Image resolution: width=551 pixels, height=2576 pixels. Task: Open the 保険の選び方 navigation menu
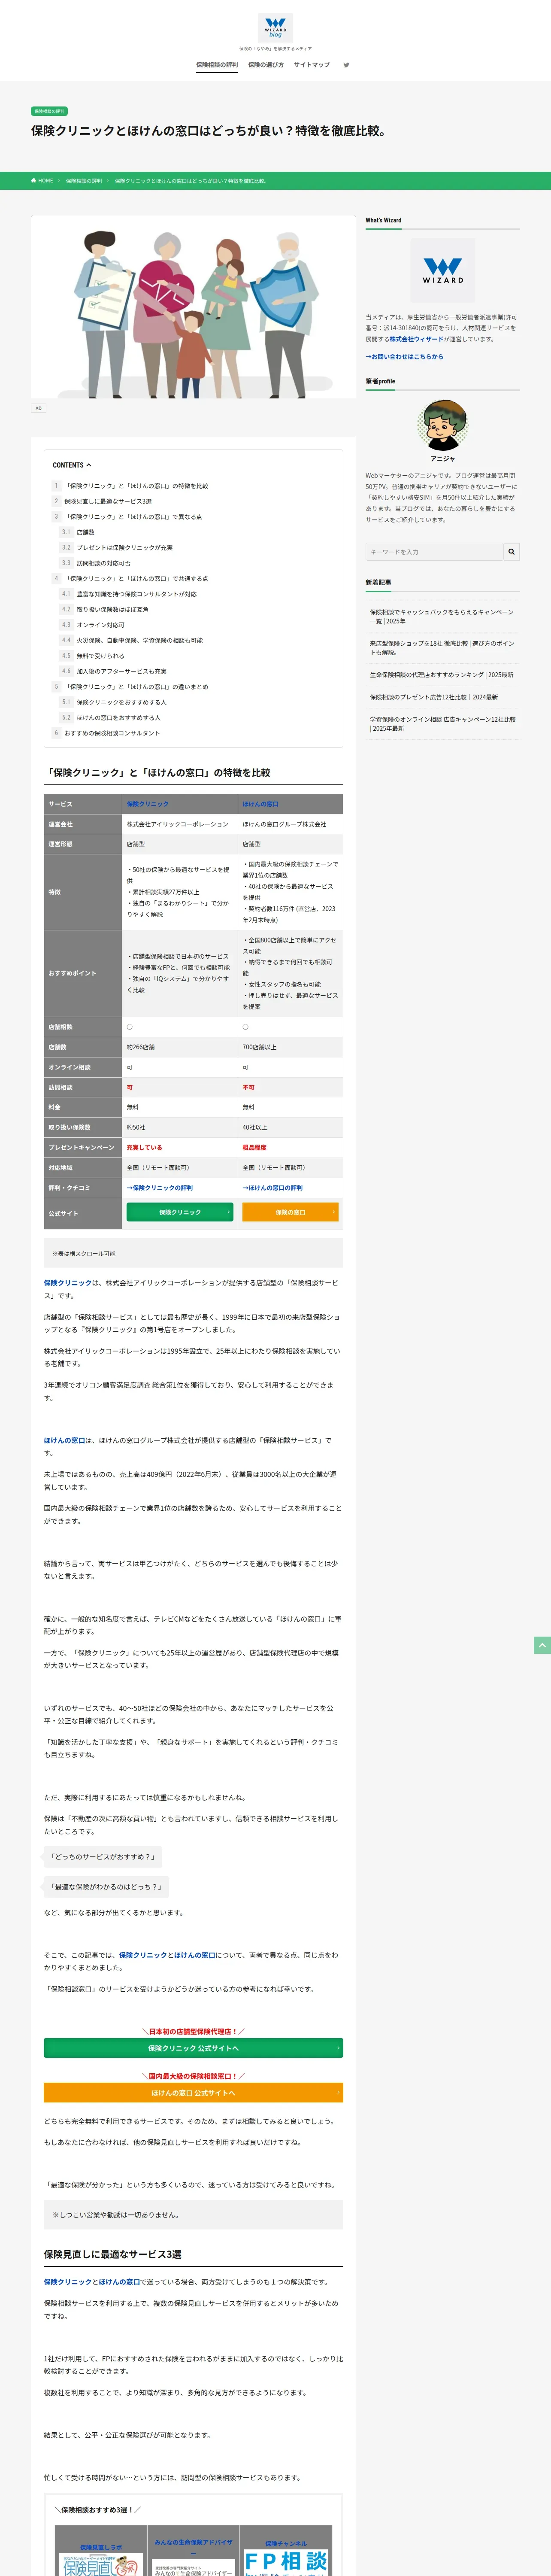point(266,65)
